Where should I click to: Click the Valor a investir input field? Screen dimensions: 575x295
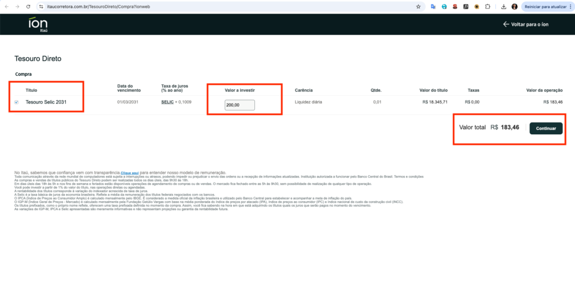240,105
